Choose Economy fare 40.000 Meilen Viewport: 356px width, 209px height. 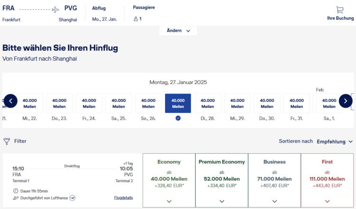click(169, 180)
